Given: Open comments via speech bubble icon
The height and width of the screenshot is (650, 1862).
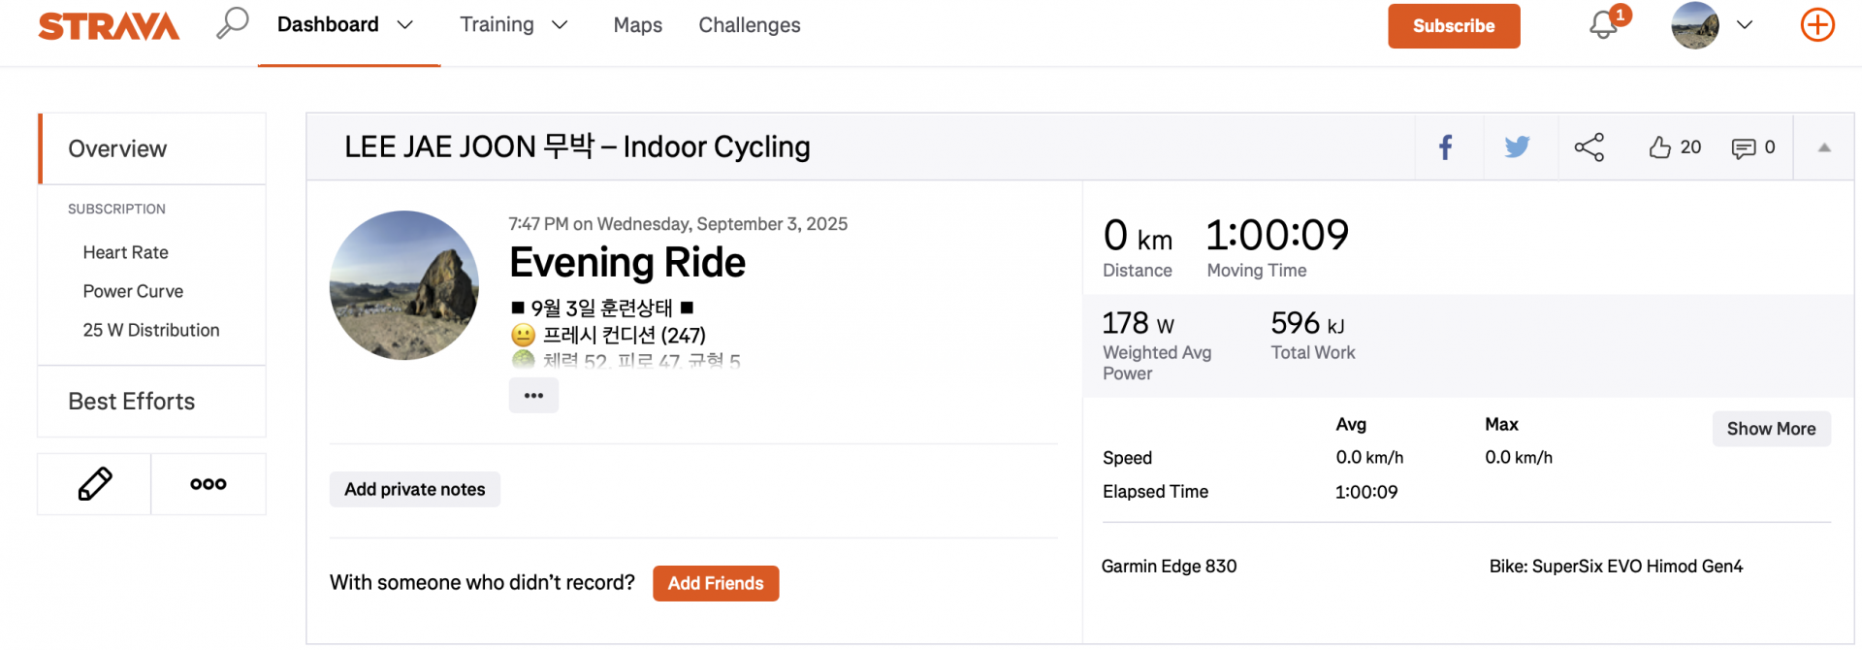Looking at the screenshot, I should pyautogui.click(x=1744, y=147).
